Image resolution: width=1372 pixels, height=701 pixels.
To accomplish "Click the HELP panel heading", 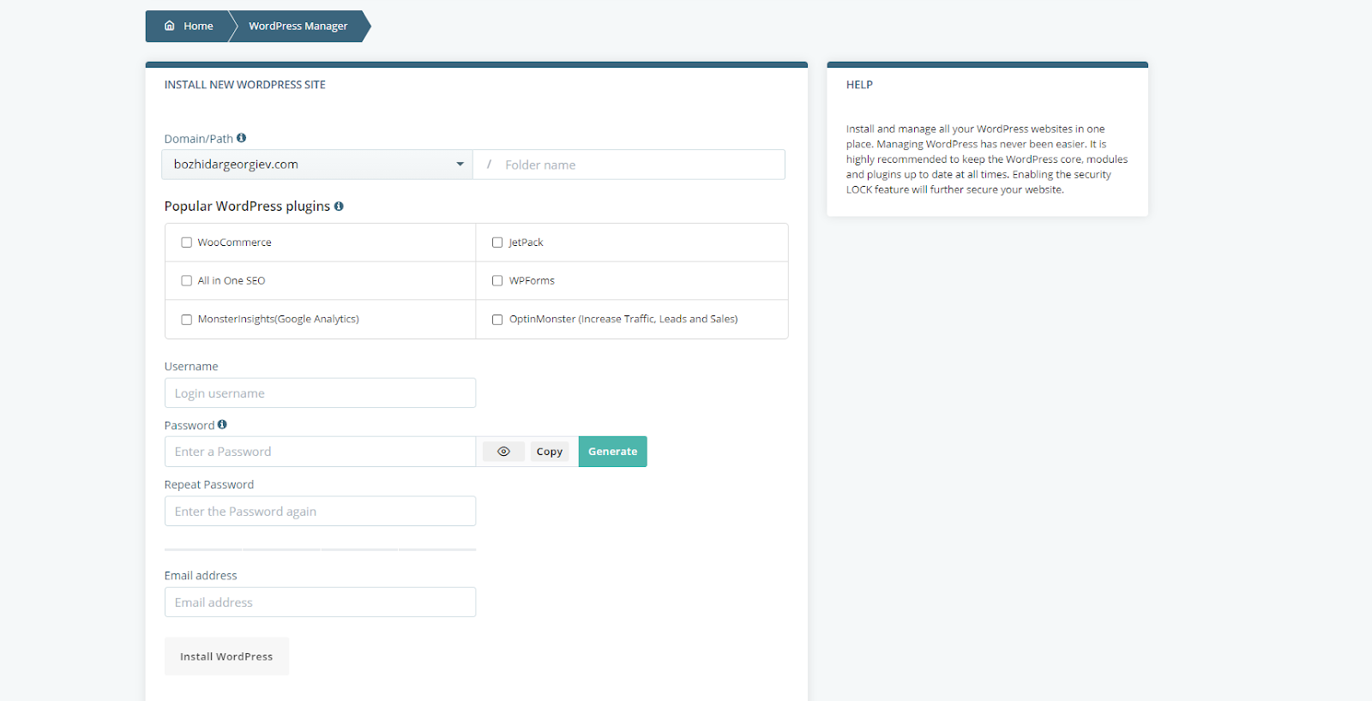I will [859, 85].
